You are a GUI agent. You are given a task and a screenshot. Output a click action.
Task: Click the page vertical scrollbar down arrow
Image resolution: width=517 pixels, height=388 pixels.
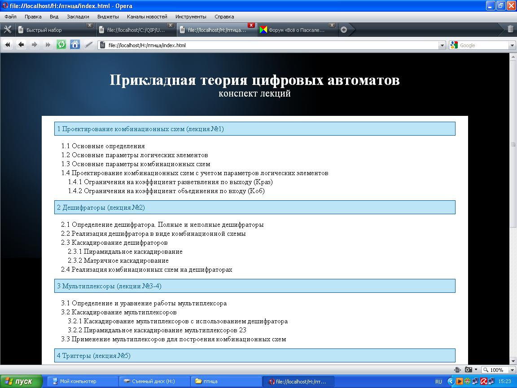(513, 361)
